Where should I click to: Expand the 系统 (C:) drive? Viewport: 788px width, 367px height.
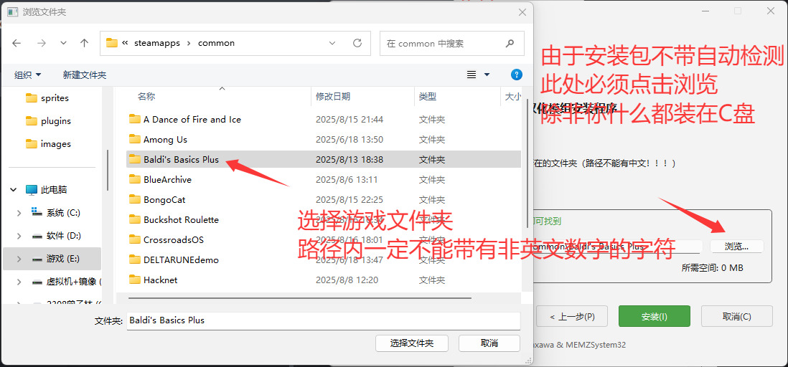pyautogui.click(x=19, y=213)
